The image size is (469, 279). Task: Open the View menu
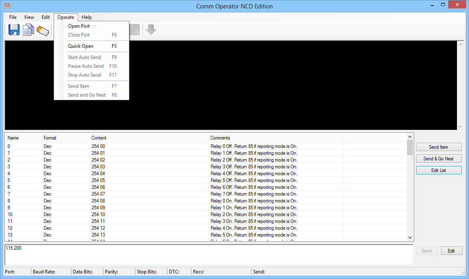[29, 17]
